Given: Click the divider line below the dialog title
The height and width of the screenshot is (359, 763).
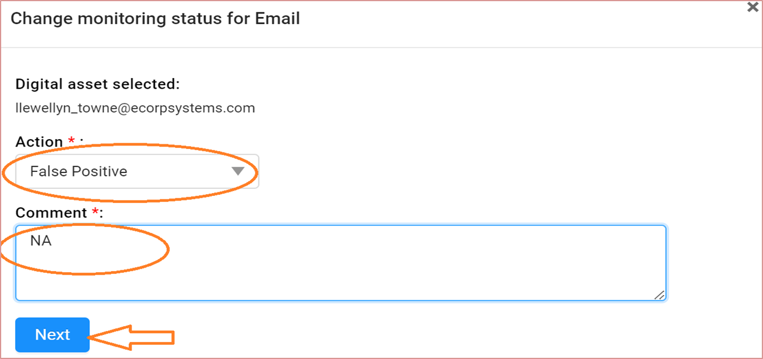Looking at the screenshot, I should pos(381,48).
